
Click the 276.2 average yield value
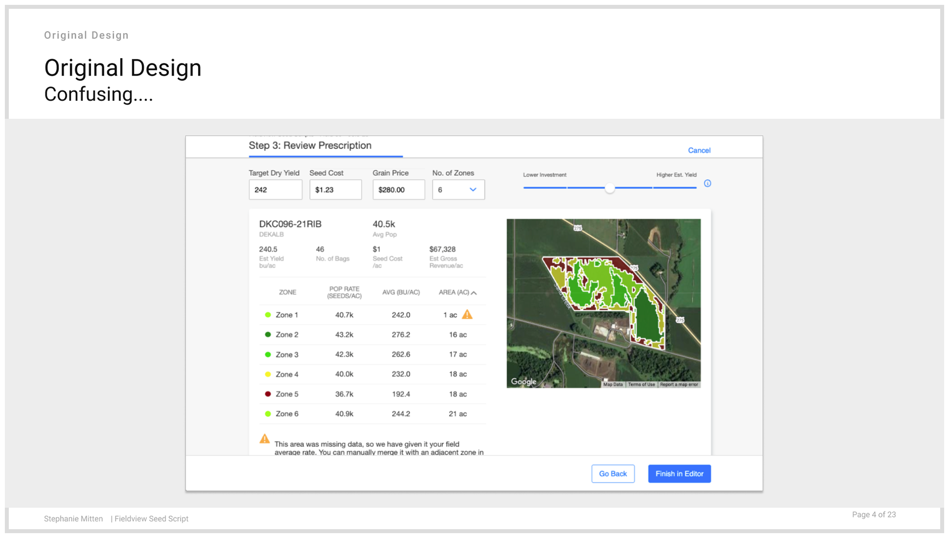(x=401, y=334)
